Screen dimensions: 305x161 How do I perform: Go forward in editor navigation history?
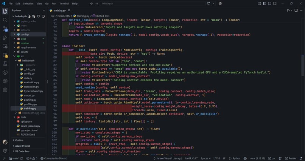(96, 3)
